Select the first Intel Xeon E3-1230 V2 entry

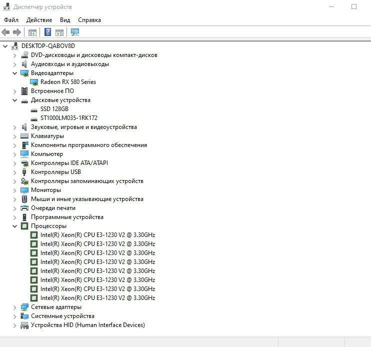97,235
